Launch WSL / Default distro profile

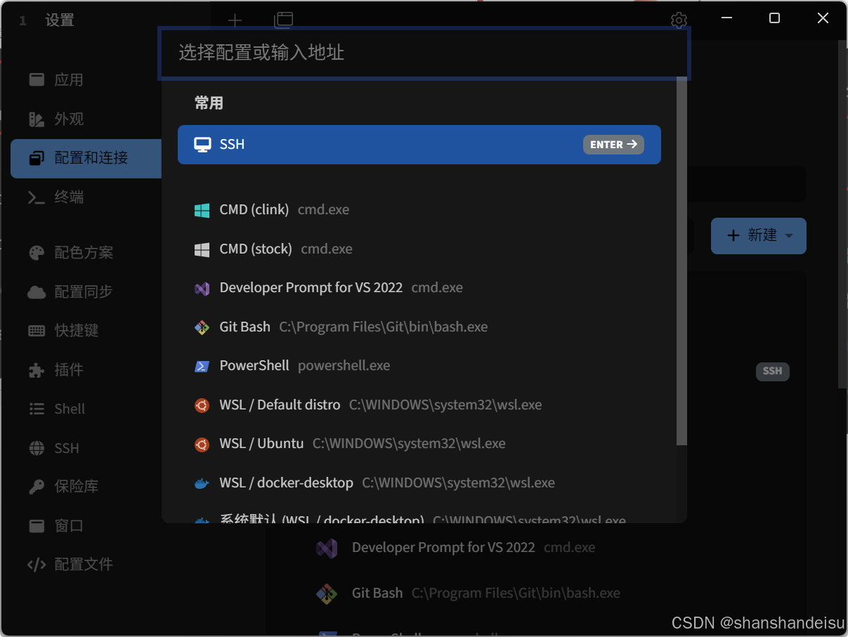point(419,405)
